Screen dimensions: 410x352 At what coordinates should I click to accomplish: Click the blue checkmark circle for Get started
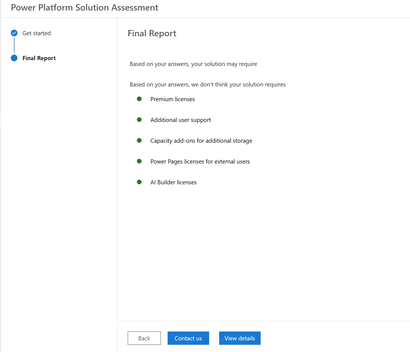click(x=14, y=33)
